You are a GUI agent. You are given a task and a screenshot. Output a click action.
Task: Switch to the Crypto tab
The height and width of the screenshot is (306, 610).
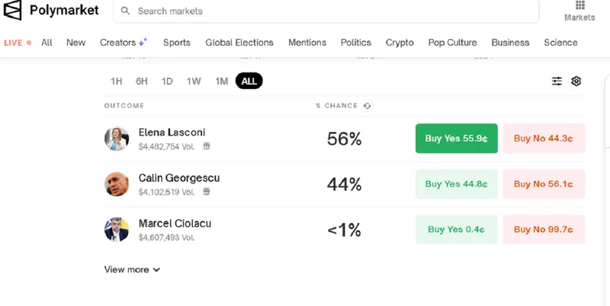(x=400, y=43)
